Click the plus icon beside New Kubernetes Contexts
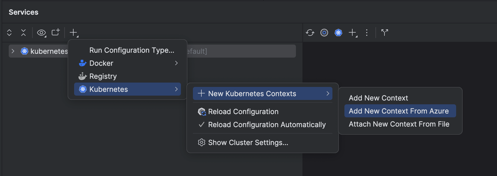 pyautogui.click(x=201, y=93)
